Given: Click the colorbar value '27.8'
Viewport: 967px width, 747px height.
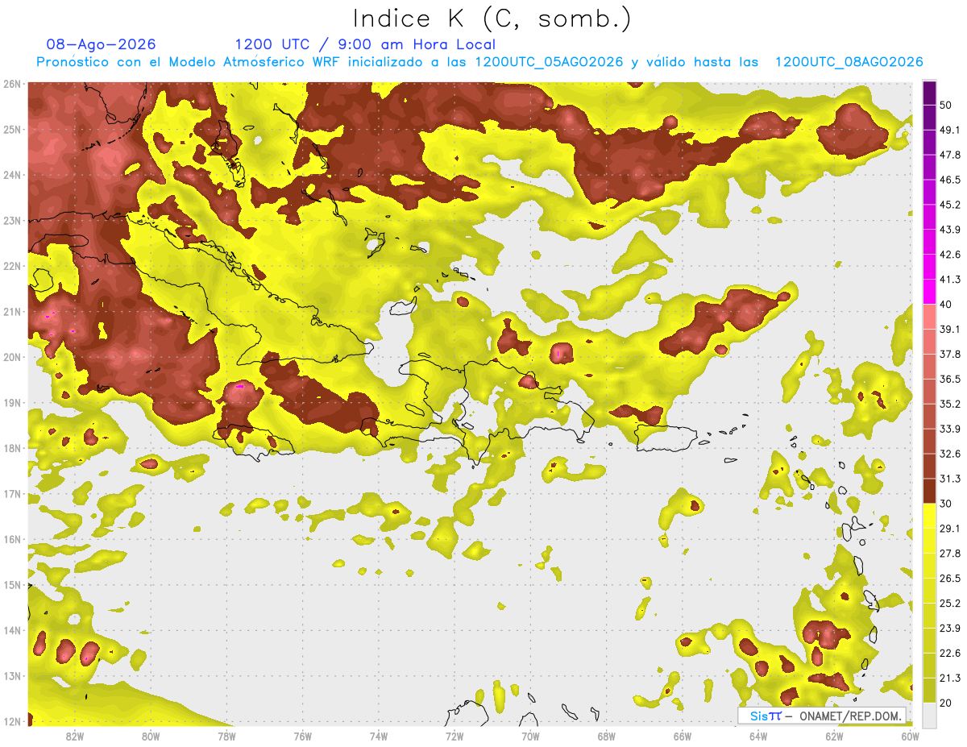Looking at the screenshot, I should pos(950,554).
